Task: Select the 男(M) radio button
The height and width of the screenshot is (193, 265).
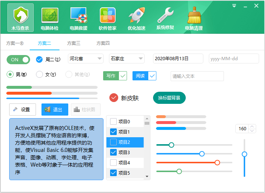Action: (10, 74)
